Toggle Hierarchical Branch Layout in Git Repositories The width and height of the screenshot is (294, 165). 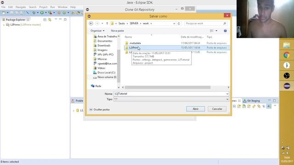pyautogui.click(x=264, y=106)
